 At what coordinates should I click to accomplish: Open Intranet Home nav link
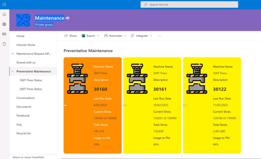pyautogui.click(x=26, y=45)
